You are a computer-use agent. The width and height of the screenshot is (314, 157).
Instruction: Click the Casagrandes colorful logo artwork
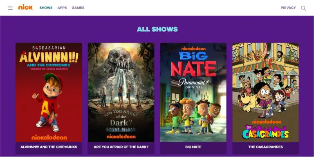[x=265, y=132]
